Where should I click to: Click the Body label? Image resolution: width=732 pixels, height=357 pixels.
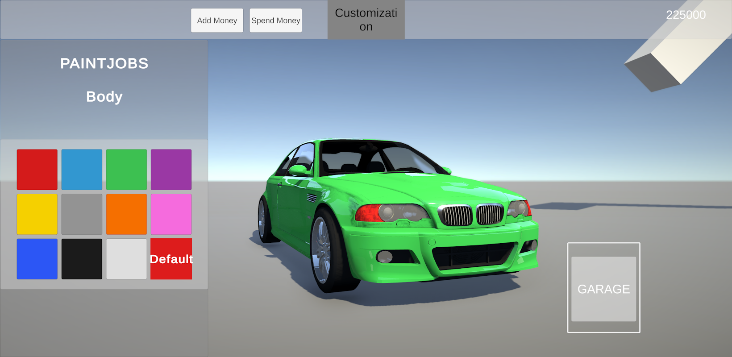104,97
